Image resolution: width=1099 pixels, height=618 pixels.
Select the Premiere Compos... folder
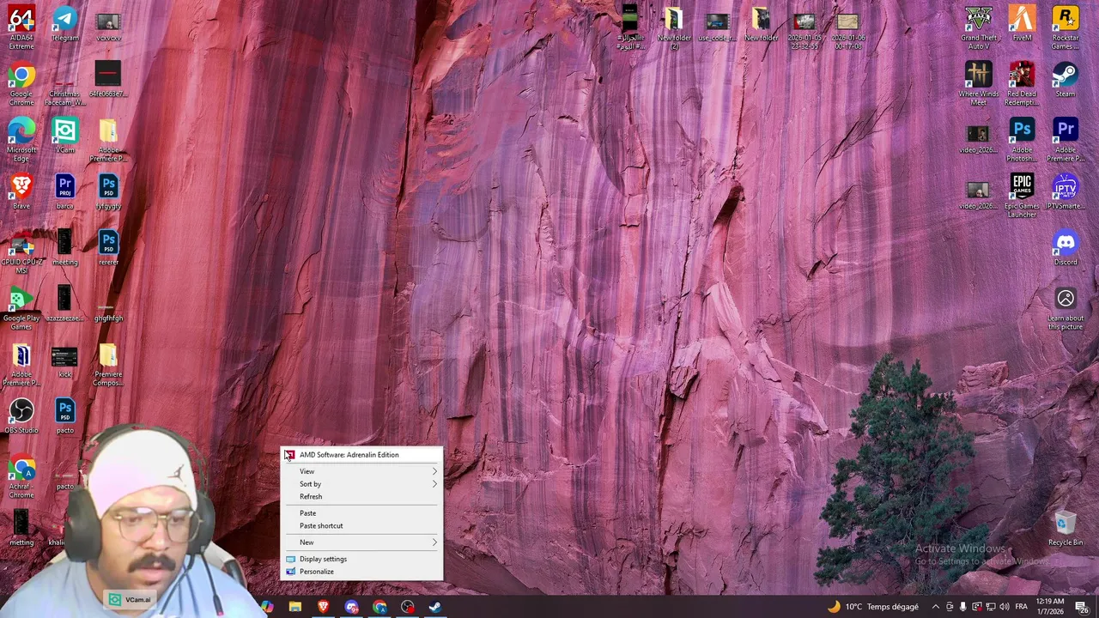tap(108, 364)
